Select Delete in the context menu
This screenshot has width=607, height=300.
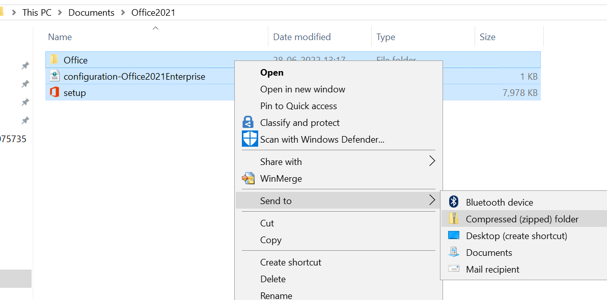[272, 279]
